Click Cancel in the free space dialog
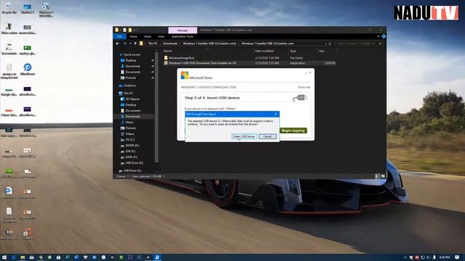 [x=267, y=136]
